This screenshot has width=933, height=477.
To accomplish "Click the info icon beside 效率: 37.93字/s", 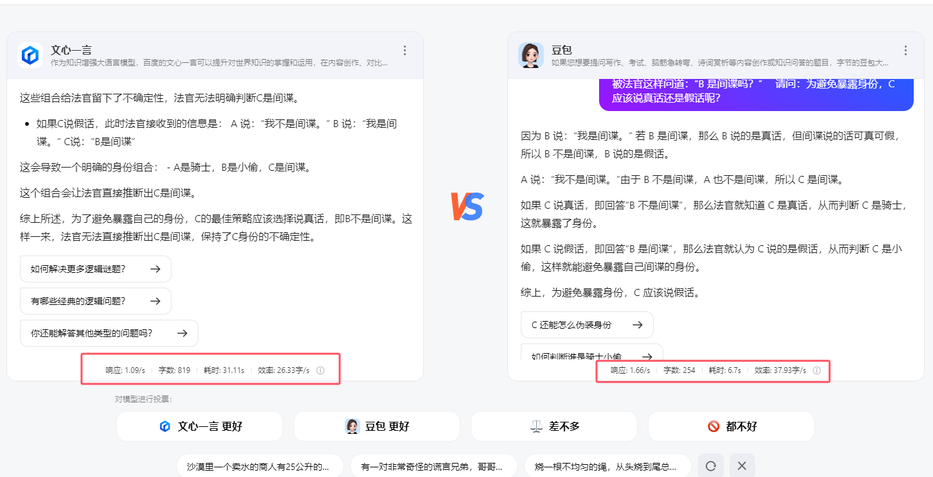I will [x=817, y=370].
